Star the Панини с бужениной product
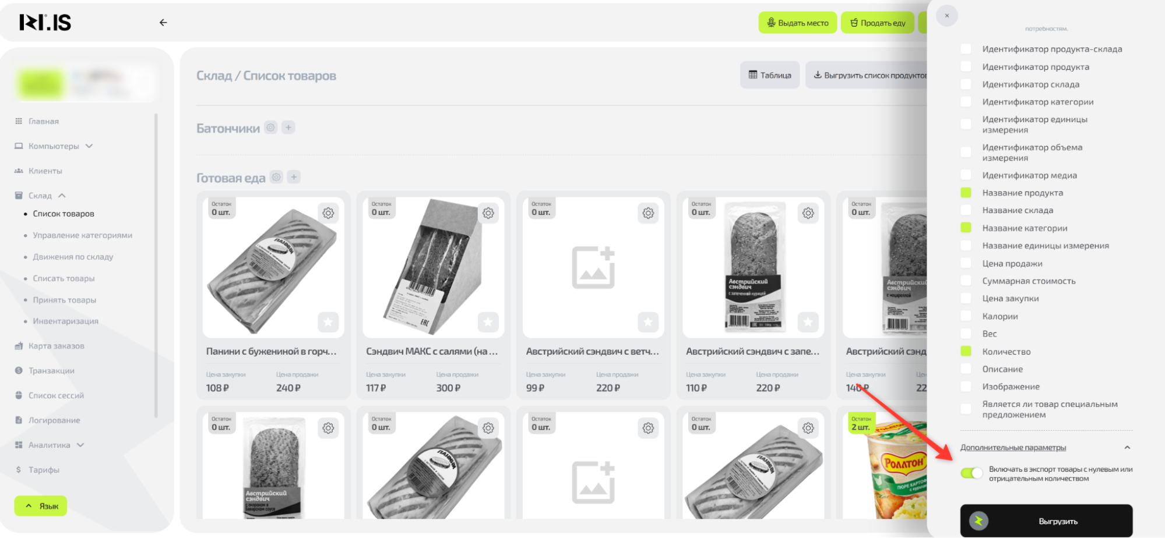This screenshot has width=1165, height=538. (x=328, y=322)
